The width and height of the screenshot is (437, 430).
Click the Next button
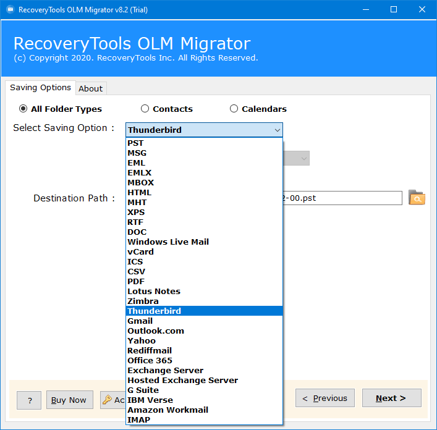coord(392,398)
